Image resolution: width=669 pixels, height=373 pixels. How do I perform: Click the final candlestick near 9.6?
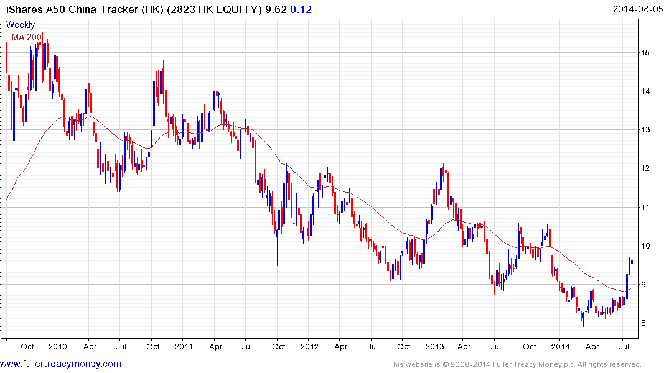[632, 261]
